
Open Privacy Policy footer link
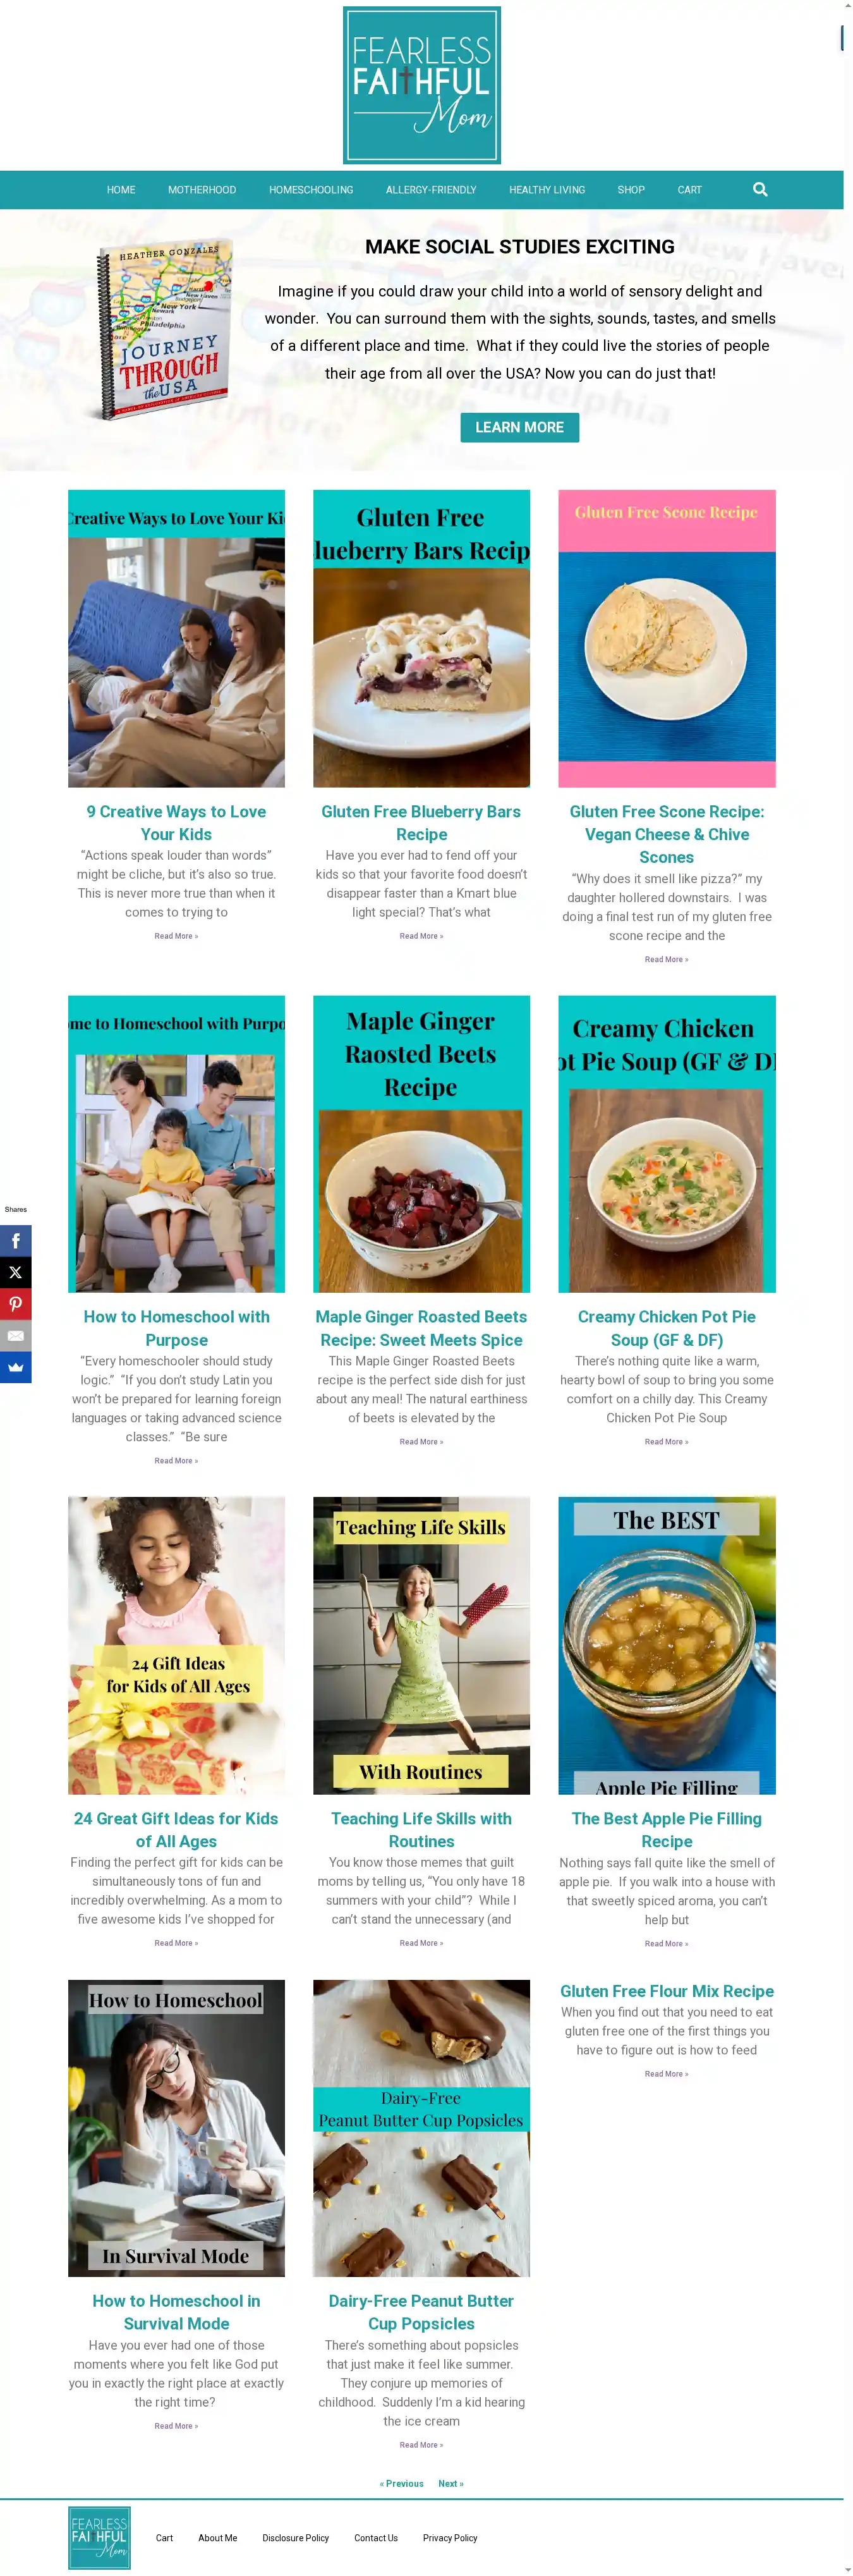(x=450, y=2538)
